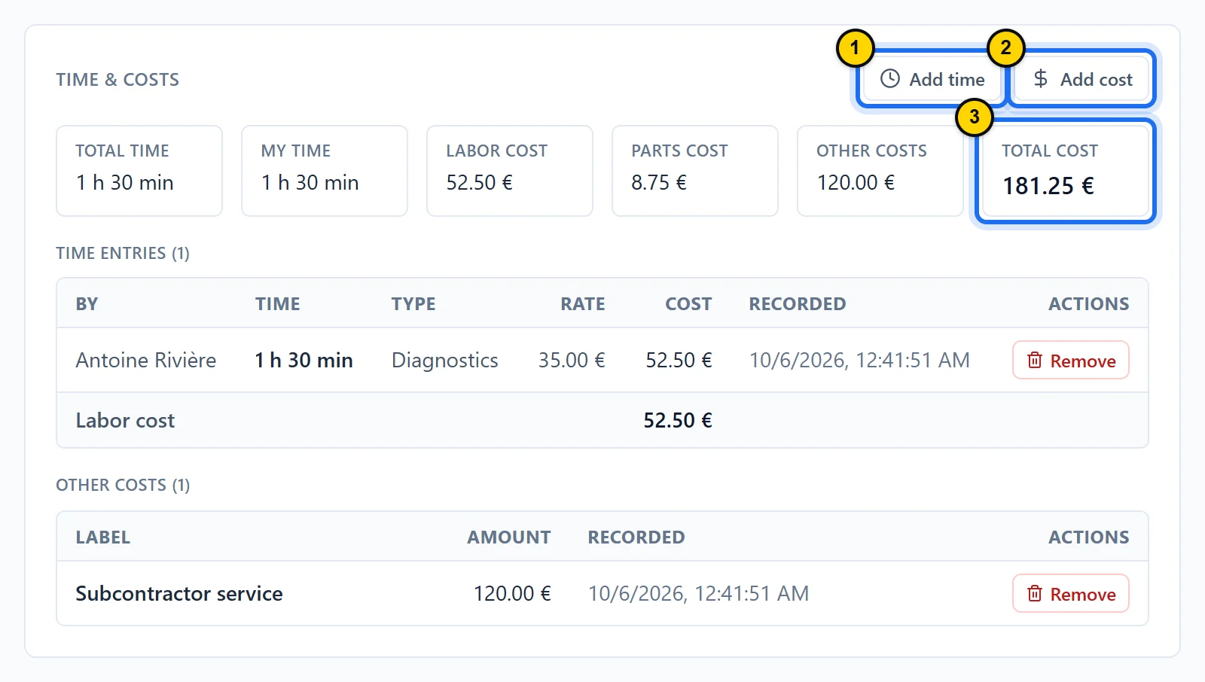Image resolution: width=1205 pixels, height=682 pixels.
Task: Click the dollar icon in Add cost
Action: click(1041, 79)
